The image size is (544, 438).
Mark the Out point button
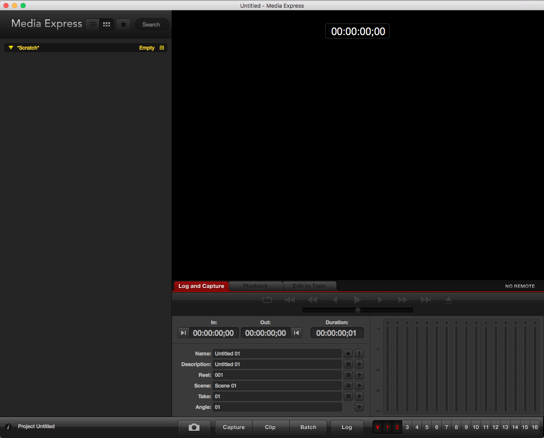coord(296,333)
